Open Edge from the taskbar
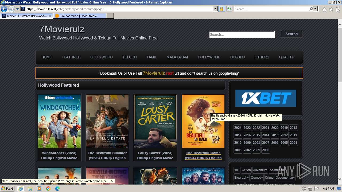Screen dimensions: 342x192 [57, 189]
